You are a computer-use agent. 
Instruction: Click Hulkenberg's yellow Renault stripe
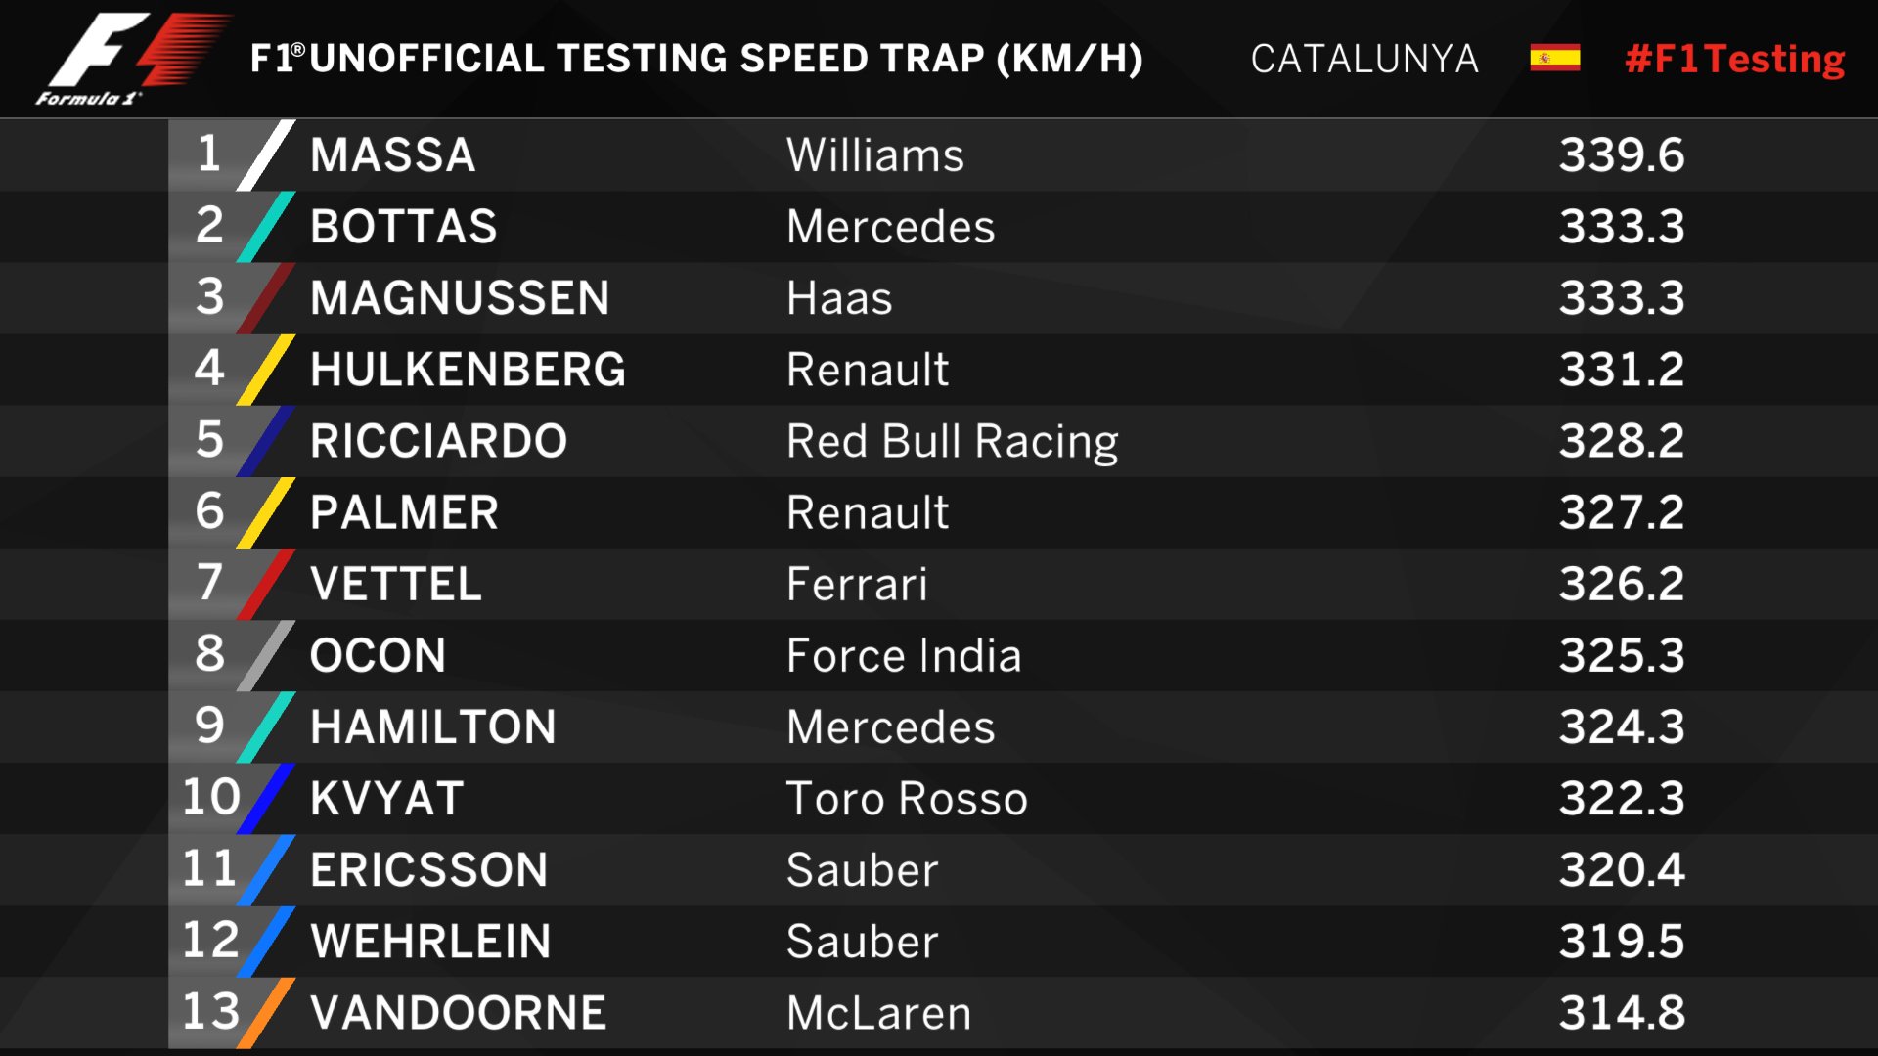point(266,369)
